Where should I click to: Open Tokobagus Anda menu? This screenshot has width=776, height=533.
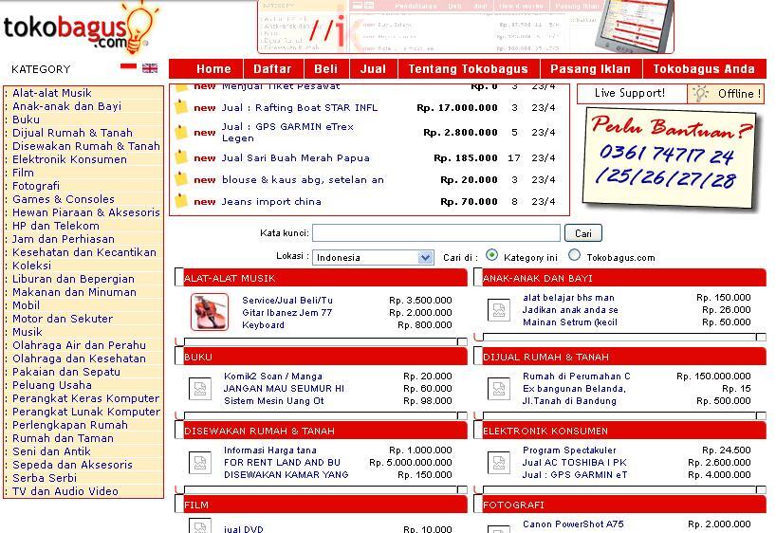(x=704, y=69)
